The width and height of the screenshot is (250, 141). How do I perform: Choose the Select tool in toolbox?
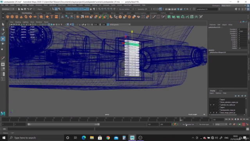tap(3, 24)
